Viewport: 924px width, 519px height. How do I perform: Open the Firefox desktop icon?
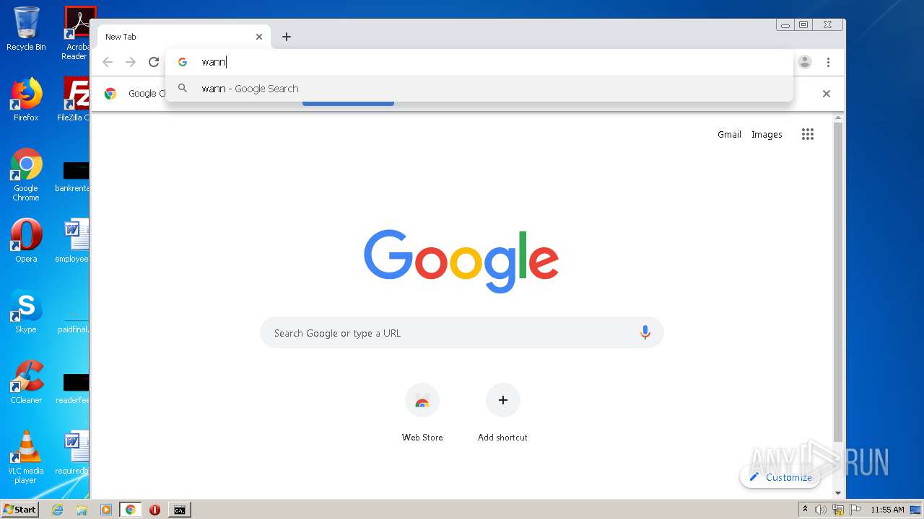point(26,99)
